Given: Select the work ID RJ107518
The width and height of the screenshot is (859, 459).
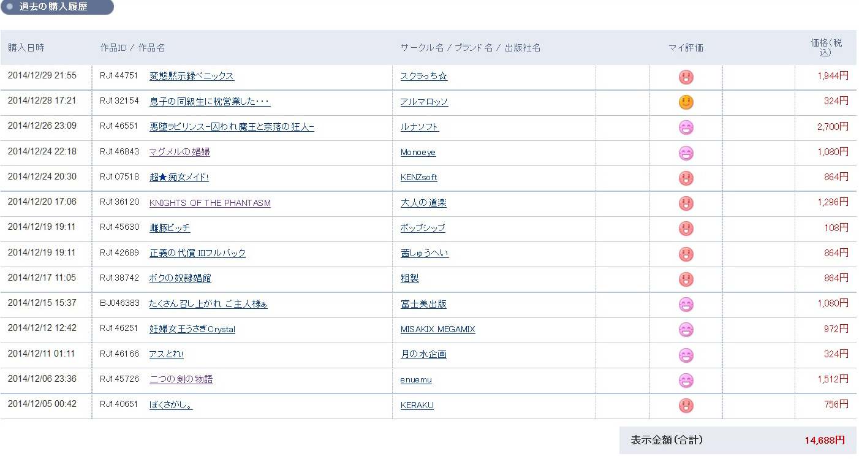Looking at the screenshot, I should (120, 177).
